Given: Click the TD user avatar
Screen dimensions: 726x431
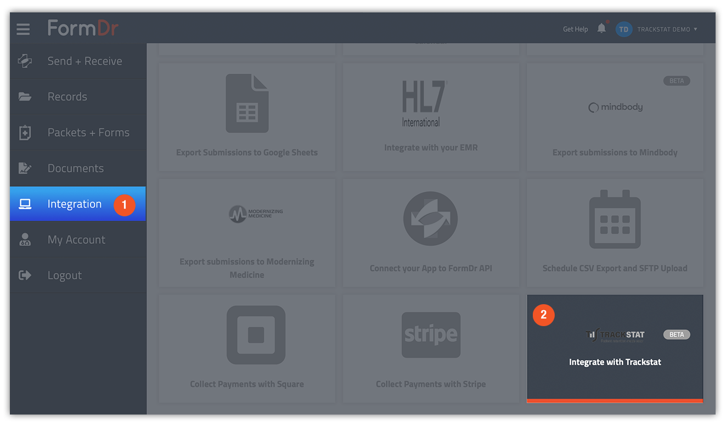Looking at the screenshot, I should (x=623, y=29).
